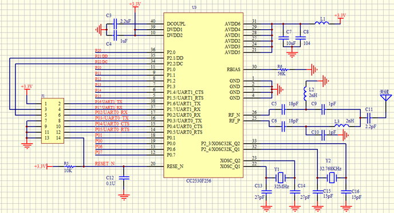The image size is (394, 213).
Task: Select the P16/UART1_TX net label
Action: point(109,102)
